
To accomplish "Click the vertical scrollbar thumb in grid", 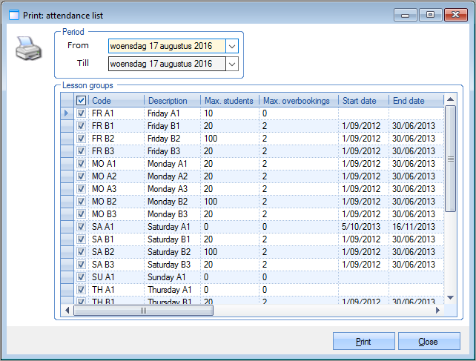I will (x=450, y=159).
